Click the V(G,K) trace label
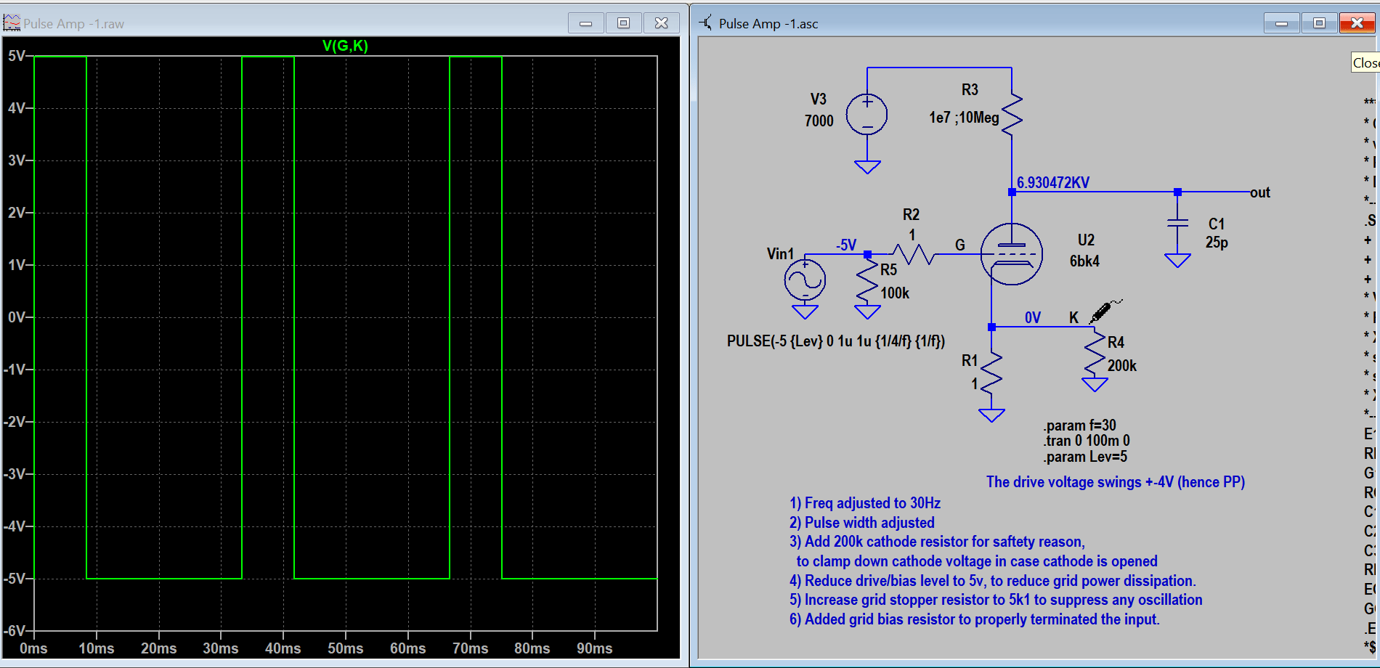Image resolution: width=1380 pixels, height=668 pixels. [345, 46]
